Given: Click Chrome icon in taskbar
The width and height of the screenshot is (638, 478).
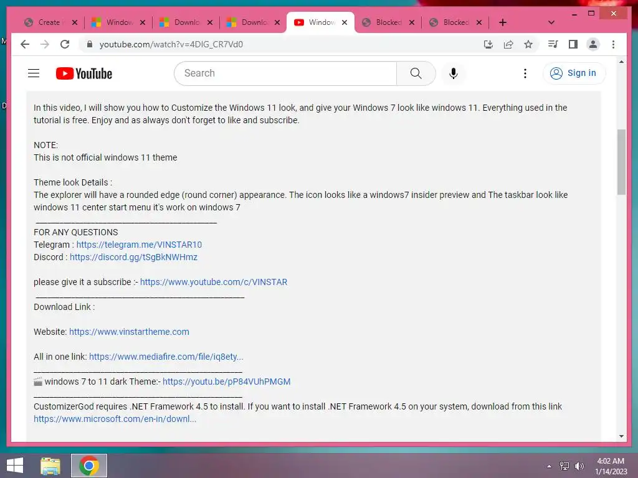Looking at the screenshot, I should (x=89, y=466).
